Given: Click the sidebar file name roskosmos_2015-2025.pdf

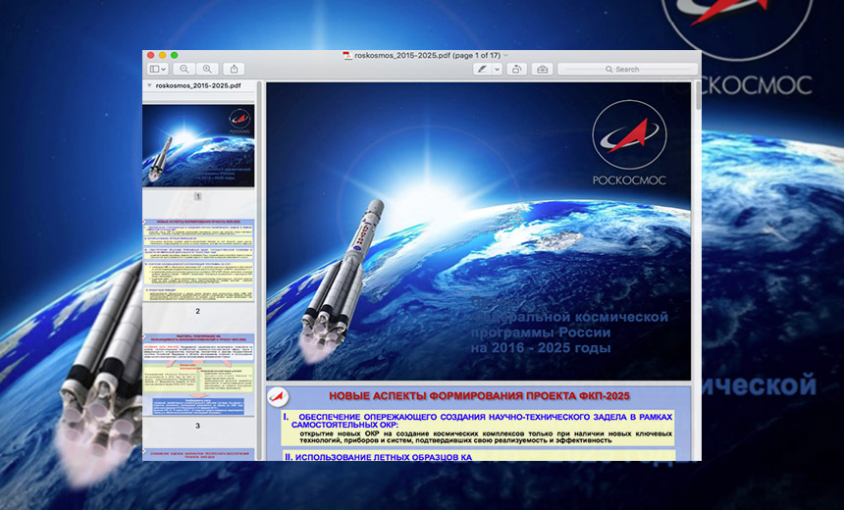Looking at the screenshot, I should coord(198,85).
